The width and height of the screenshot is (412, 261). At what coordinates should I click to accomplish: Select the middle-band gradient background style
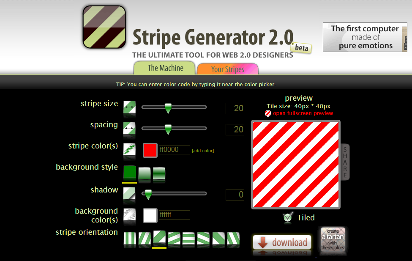(159, 173)
